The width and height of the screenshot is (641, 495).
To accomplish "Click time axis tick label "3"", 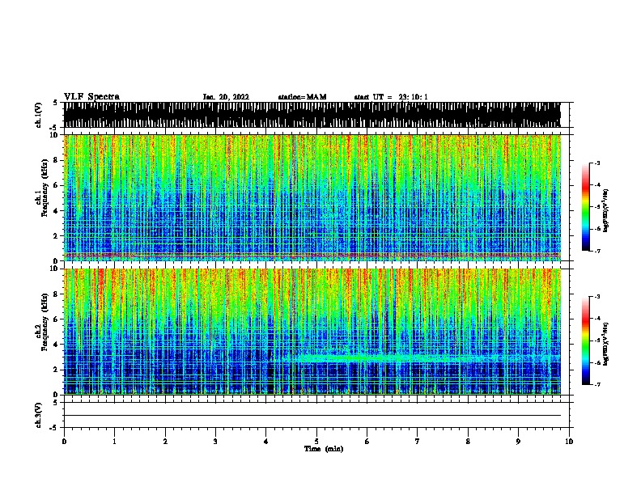I will [215, 442].
